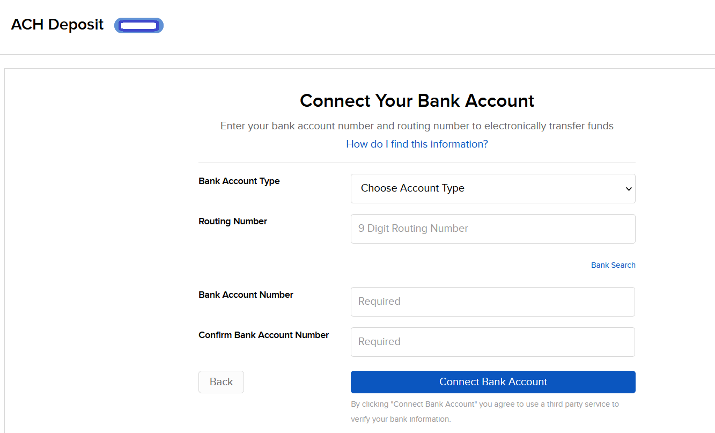This screenshot has width=715, height=433.
Task: Click the redacted blue badge beside ACH Deposit
Action: tap(139, 25)
